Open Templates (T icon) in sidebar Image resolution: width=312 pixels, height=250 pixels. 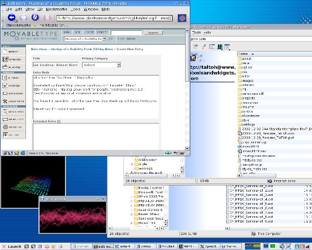[14, 78]
